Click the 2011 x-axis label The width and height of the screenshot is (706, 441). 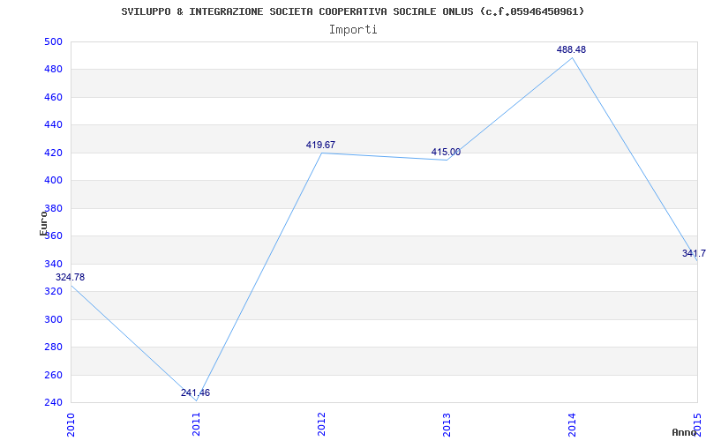pyautogui.click(x=196, y=424)
